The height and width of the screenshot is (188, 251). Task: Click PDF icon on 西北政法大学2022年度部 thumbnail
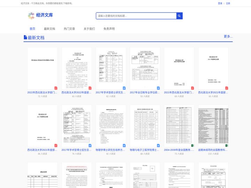point(90,88)
